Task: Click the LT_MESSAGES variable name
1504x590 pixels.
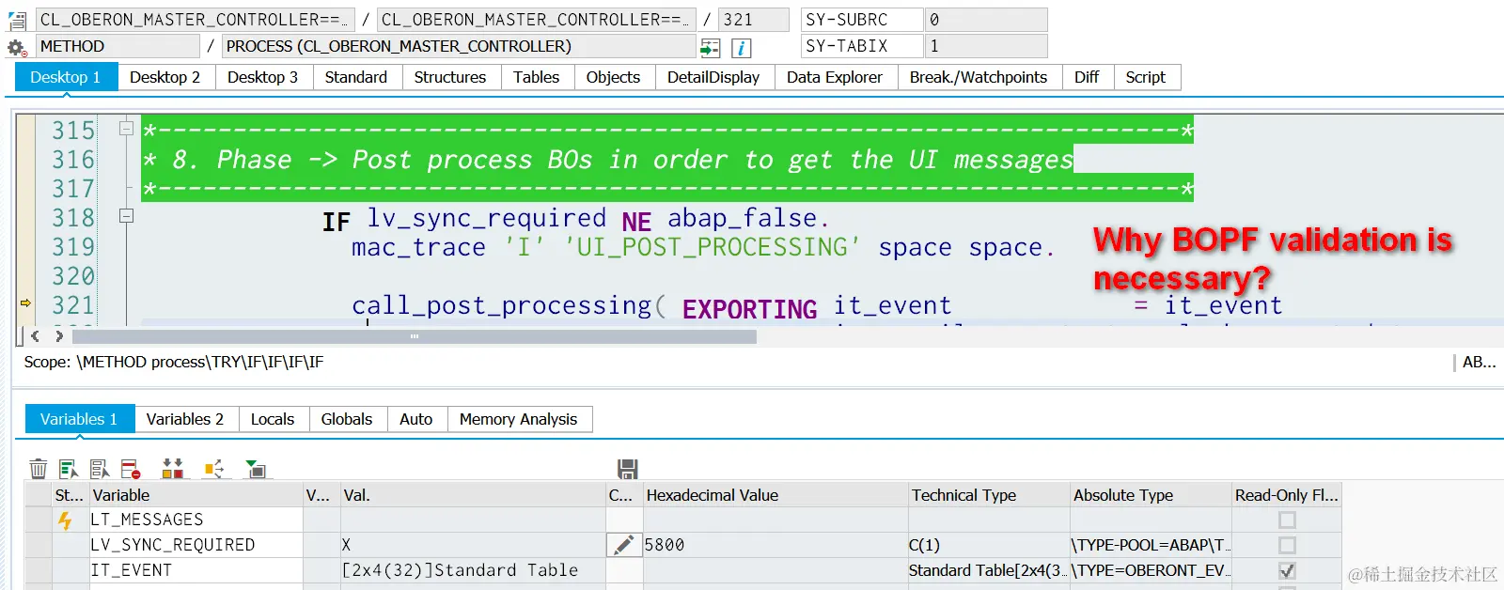Action: coord(147,520)
